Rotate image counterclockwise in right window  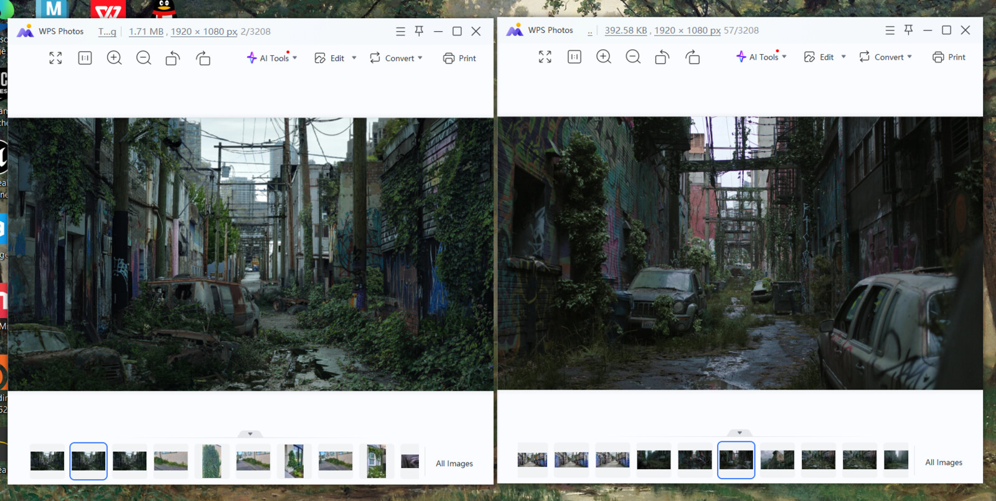pyautogui.click(x=662, y=57)
